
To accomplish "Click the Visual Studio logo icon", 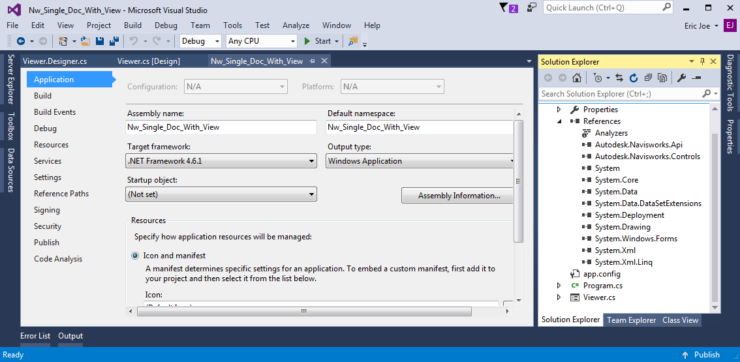I will coord(14,9).
